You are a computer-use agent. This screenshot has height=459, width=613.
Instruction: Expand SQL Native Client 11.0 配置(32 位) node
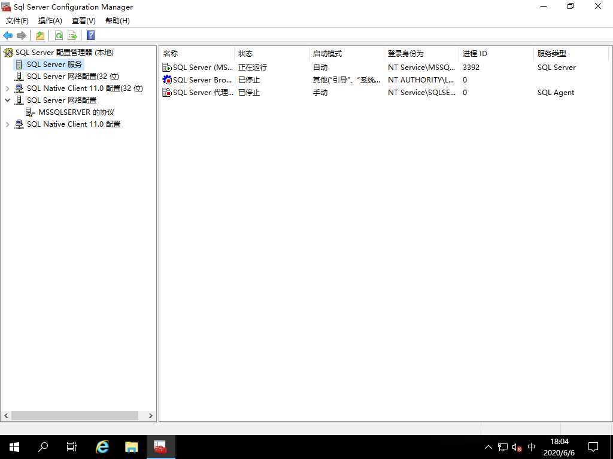point(7,88)
